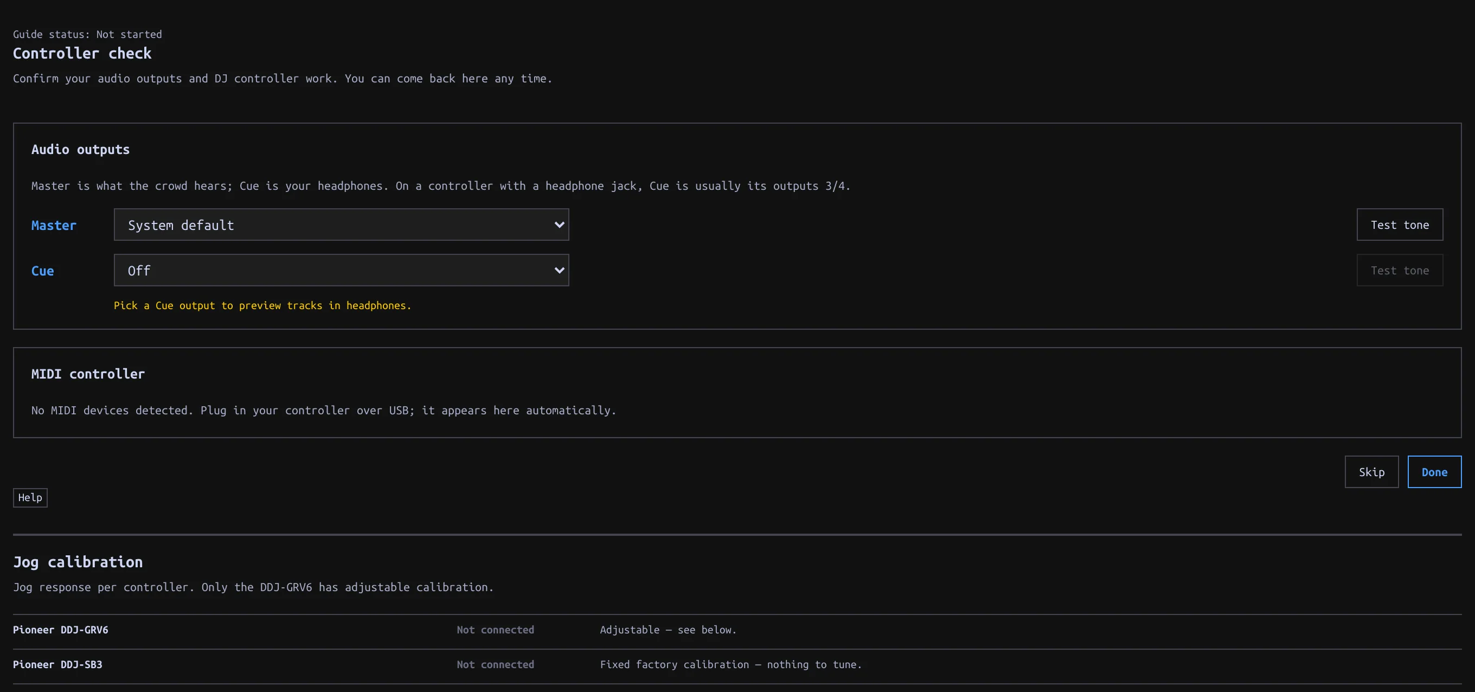Viewport: 1475px width, 692px height.
Task: Open the Cue output dropdown
Action: pos(341,271)
